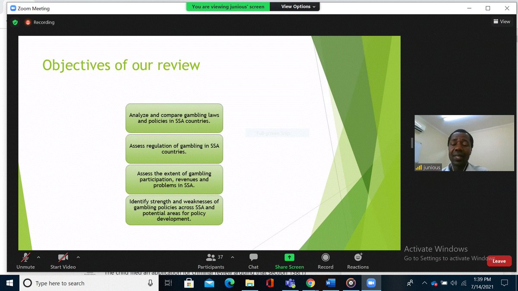Launch Microsoft Edge from taskbar

[229, 283]
